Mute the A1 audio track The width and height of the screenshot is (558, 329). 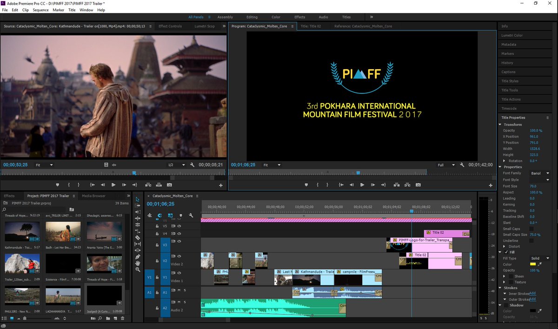pyautogui.click(x=179, y=290)
